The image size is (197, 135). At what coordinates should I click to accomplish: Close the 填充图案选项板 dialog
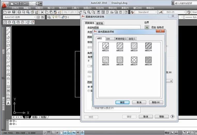pyautogui.click(x=160, y=31)
